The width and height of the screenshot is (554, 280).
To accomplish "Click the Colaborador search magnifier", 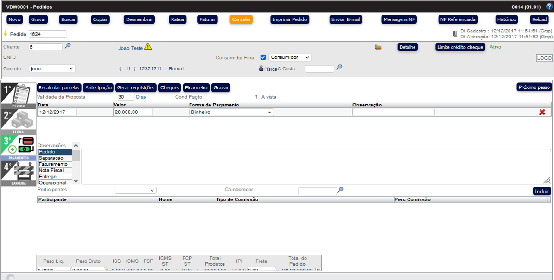I will click(341, 190).
